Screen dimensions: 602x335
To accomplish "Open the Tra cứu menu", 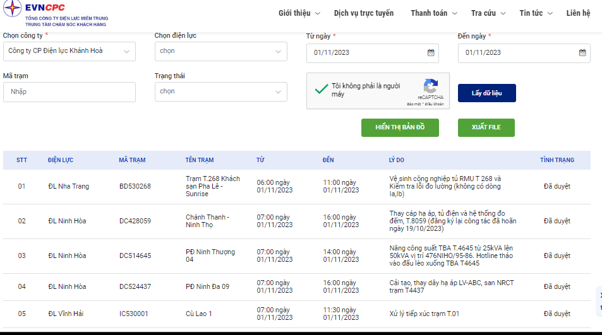I will click(488, 13).
